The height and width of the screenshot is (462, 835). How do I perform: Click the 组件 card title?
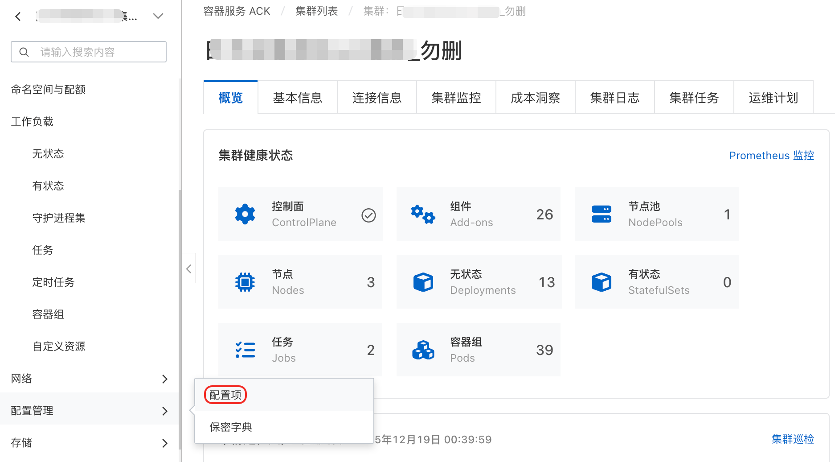tap(461, 206)
